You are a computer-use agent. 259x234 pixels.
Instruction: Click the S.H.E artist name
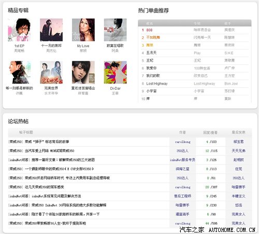229,53
